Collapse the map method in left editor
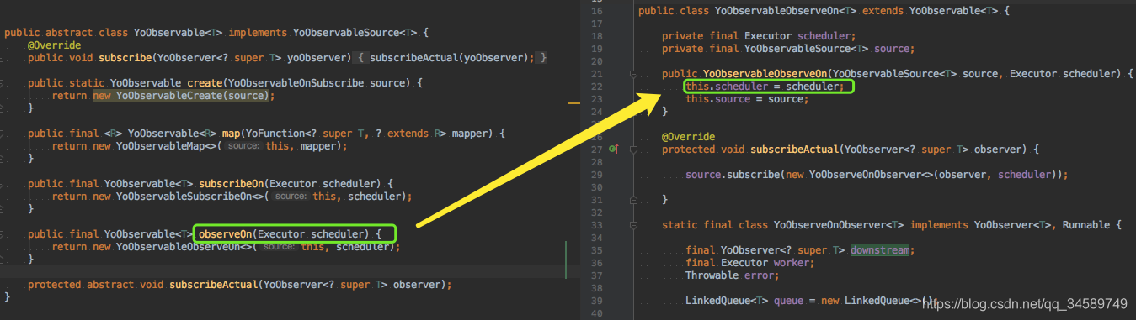The height and width of the screenshot is (320, 1136). click(3, 134)
